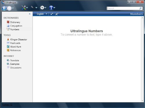The height and width of the screenshot is (108, 145).
Task: Click the Discussions speech bubble icon
Action: coord(8,67)
